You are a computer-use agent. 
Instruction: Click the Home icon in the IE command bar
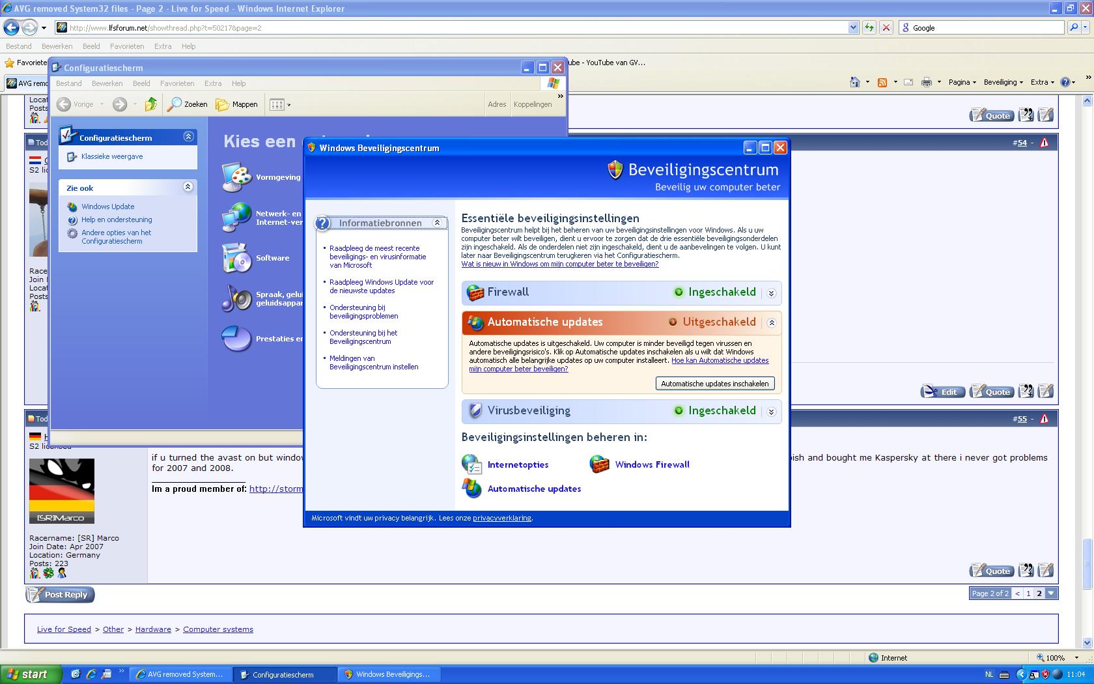855,82
